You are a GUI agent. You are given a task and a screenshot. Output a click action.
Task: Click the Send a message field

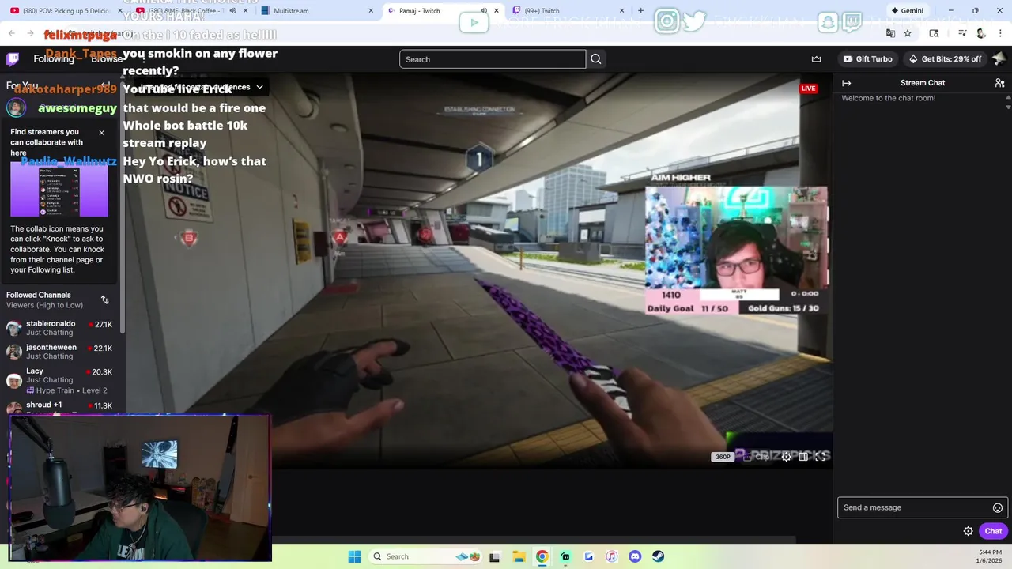tap(922, 507)
